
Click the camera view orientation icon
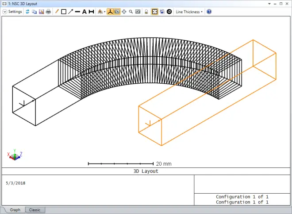click(100, 12)
